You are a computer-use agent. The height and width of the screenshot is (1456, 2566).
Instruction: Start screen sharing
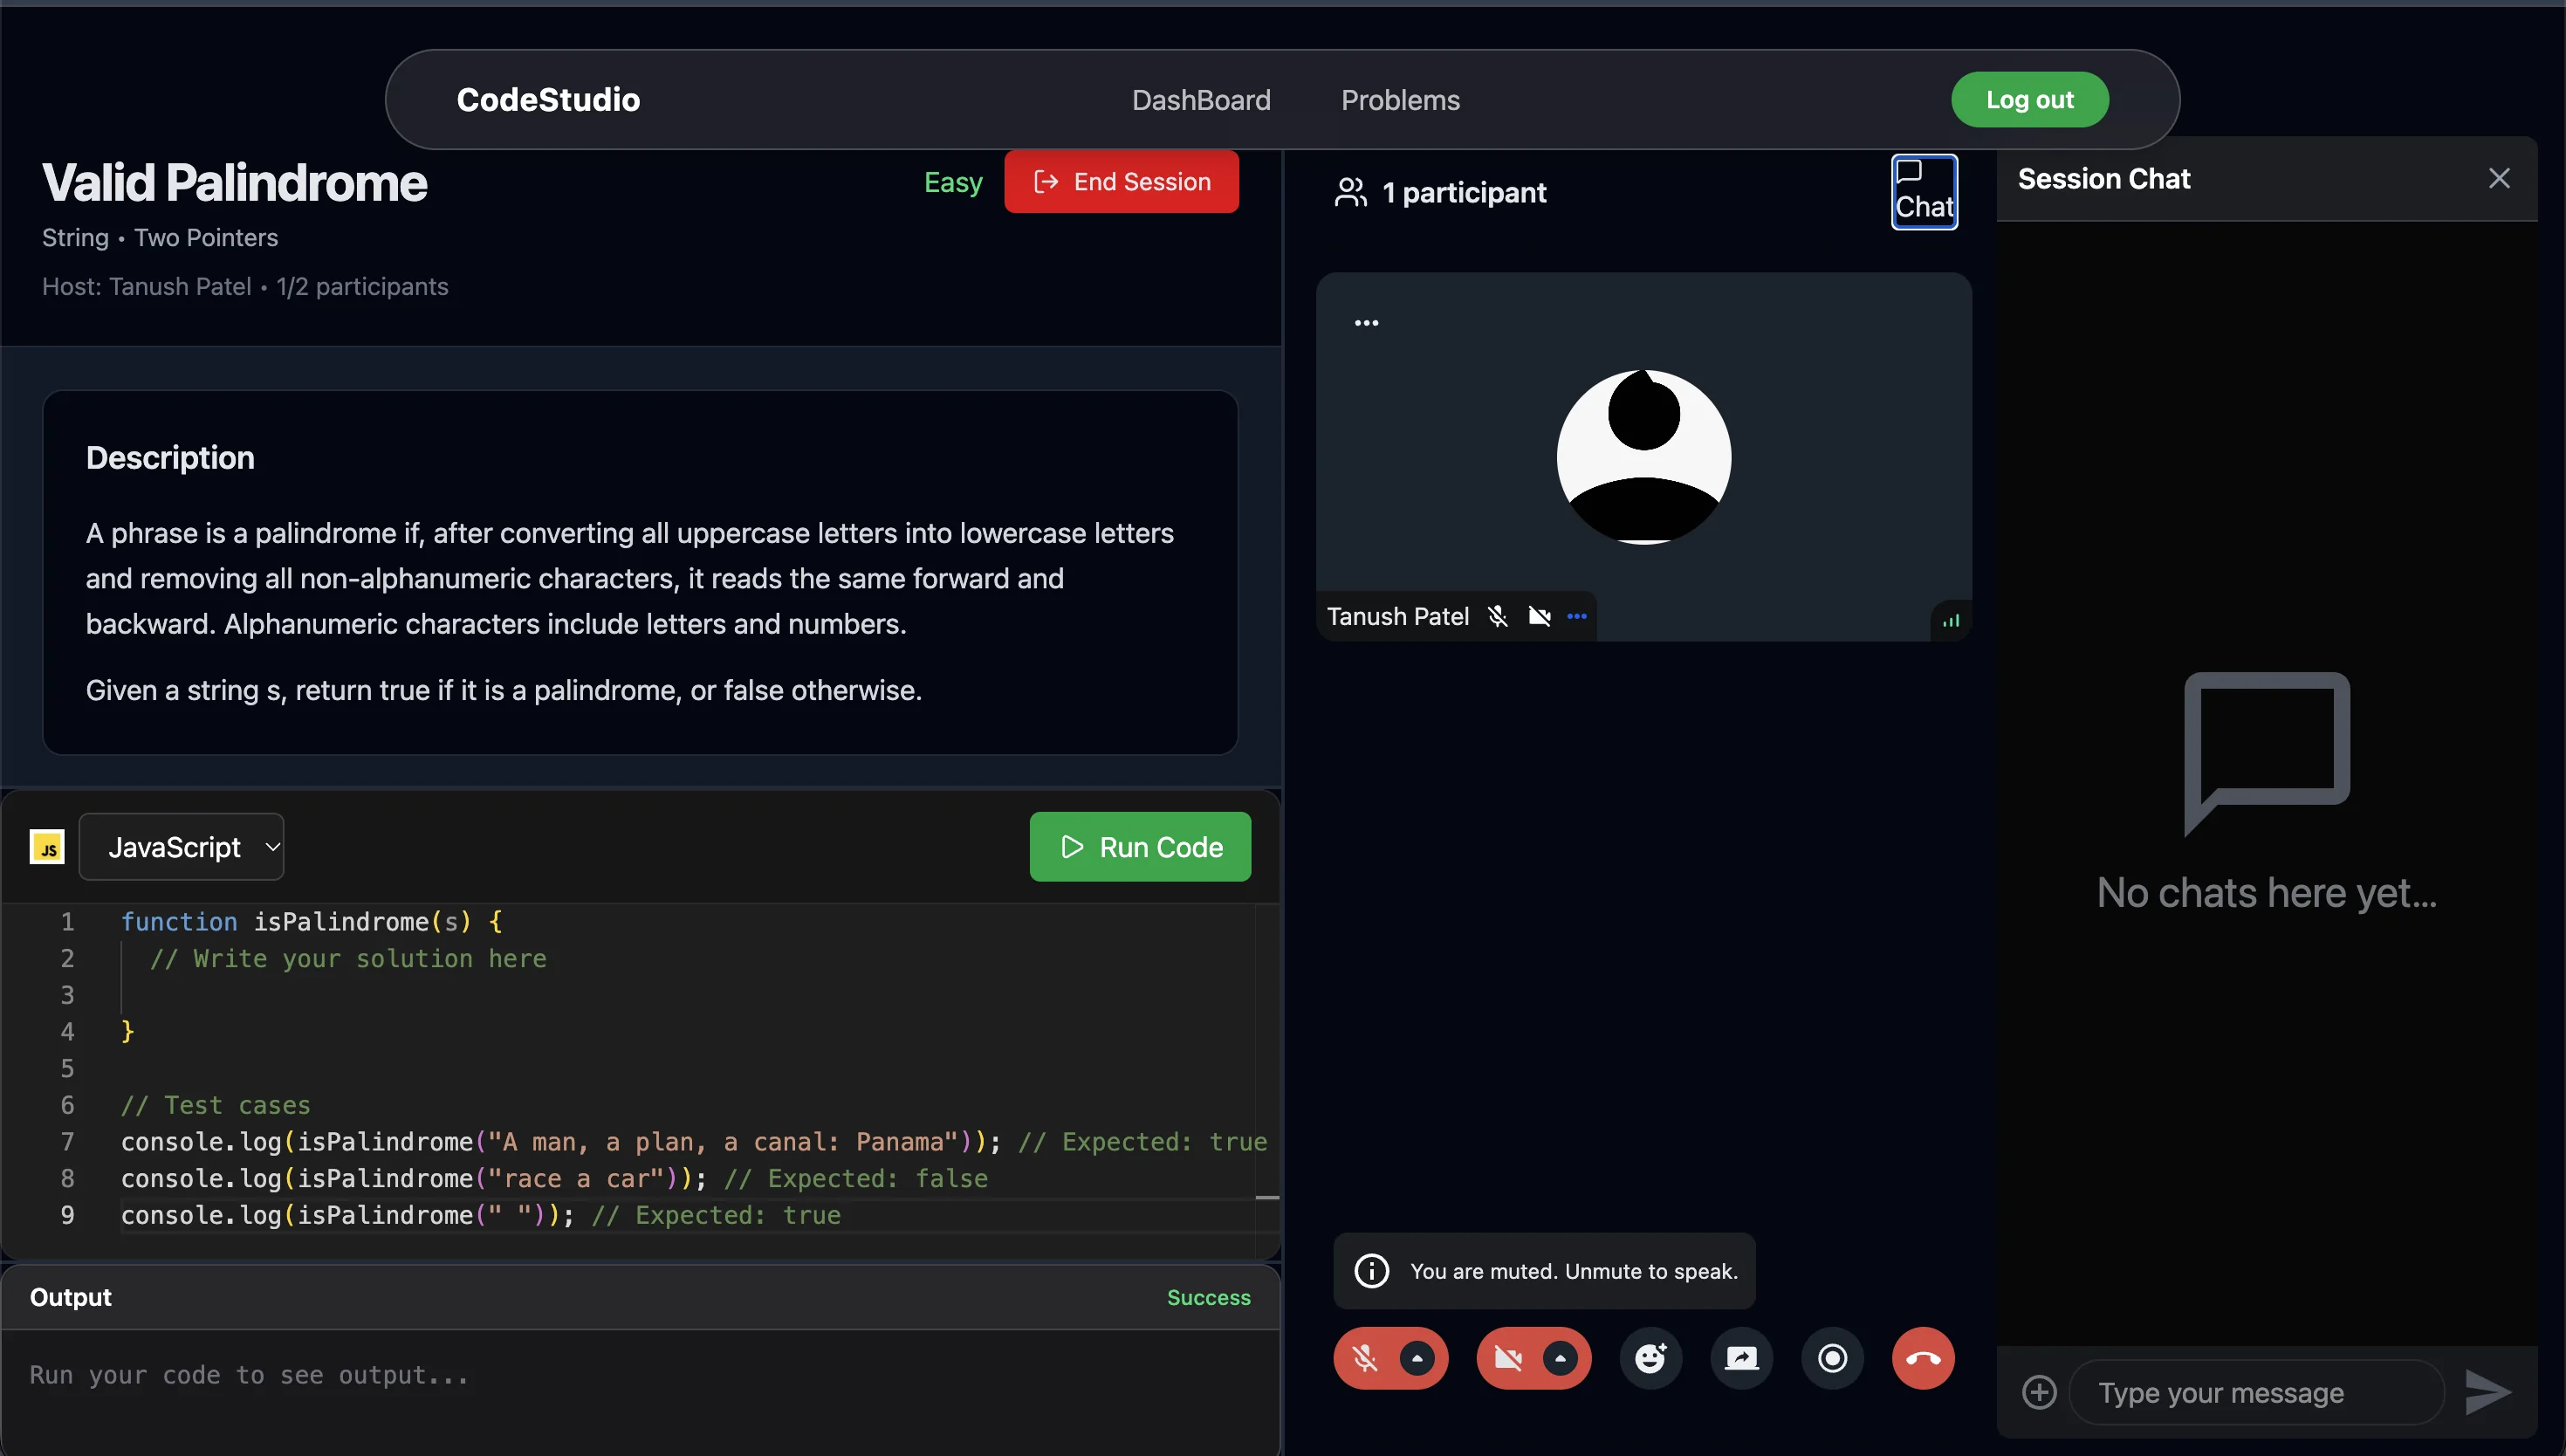(x=1741, y=1358)
